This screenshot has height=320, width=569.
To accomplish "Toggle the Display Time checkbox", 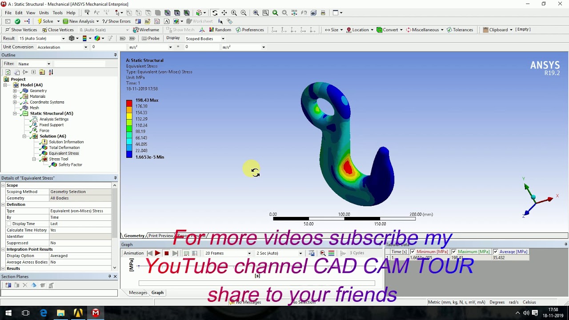I will [x=9, y=224].
